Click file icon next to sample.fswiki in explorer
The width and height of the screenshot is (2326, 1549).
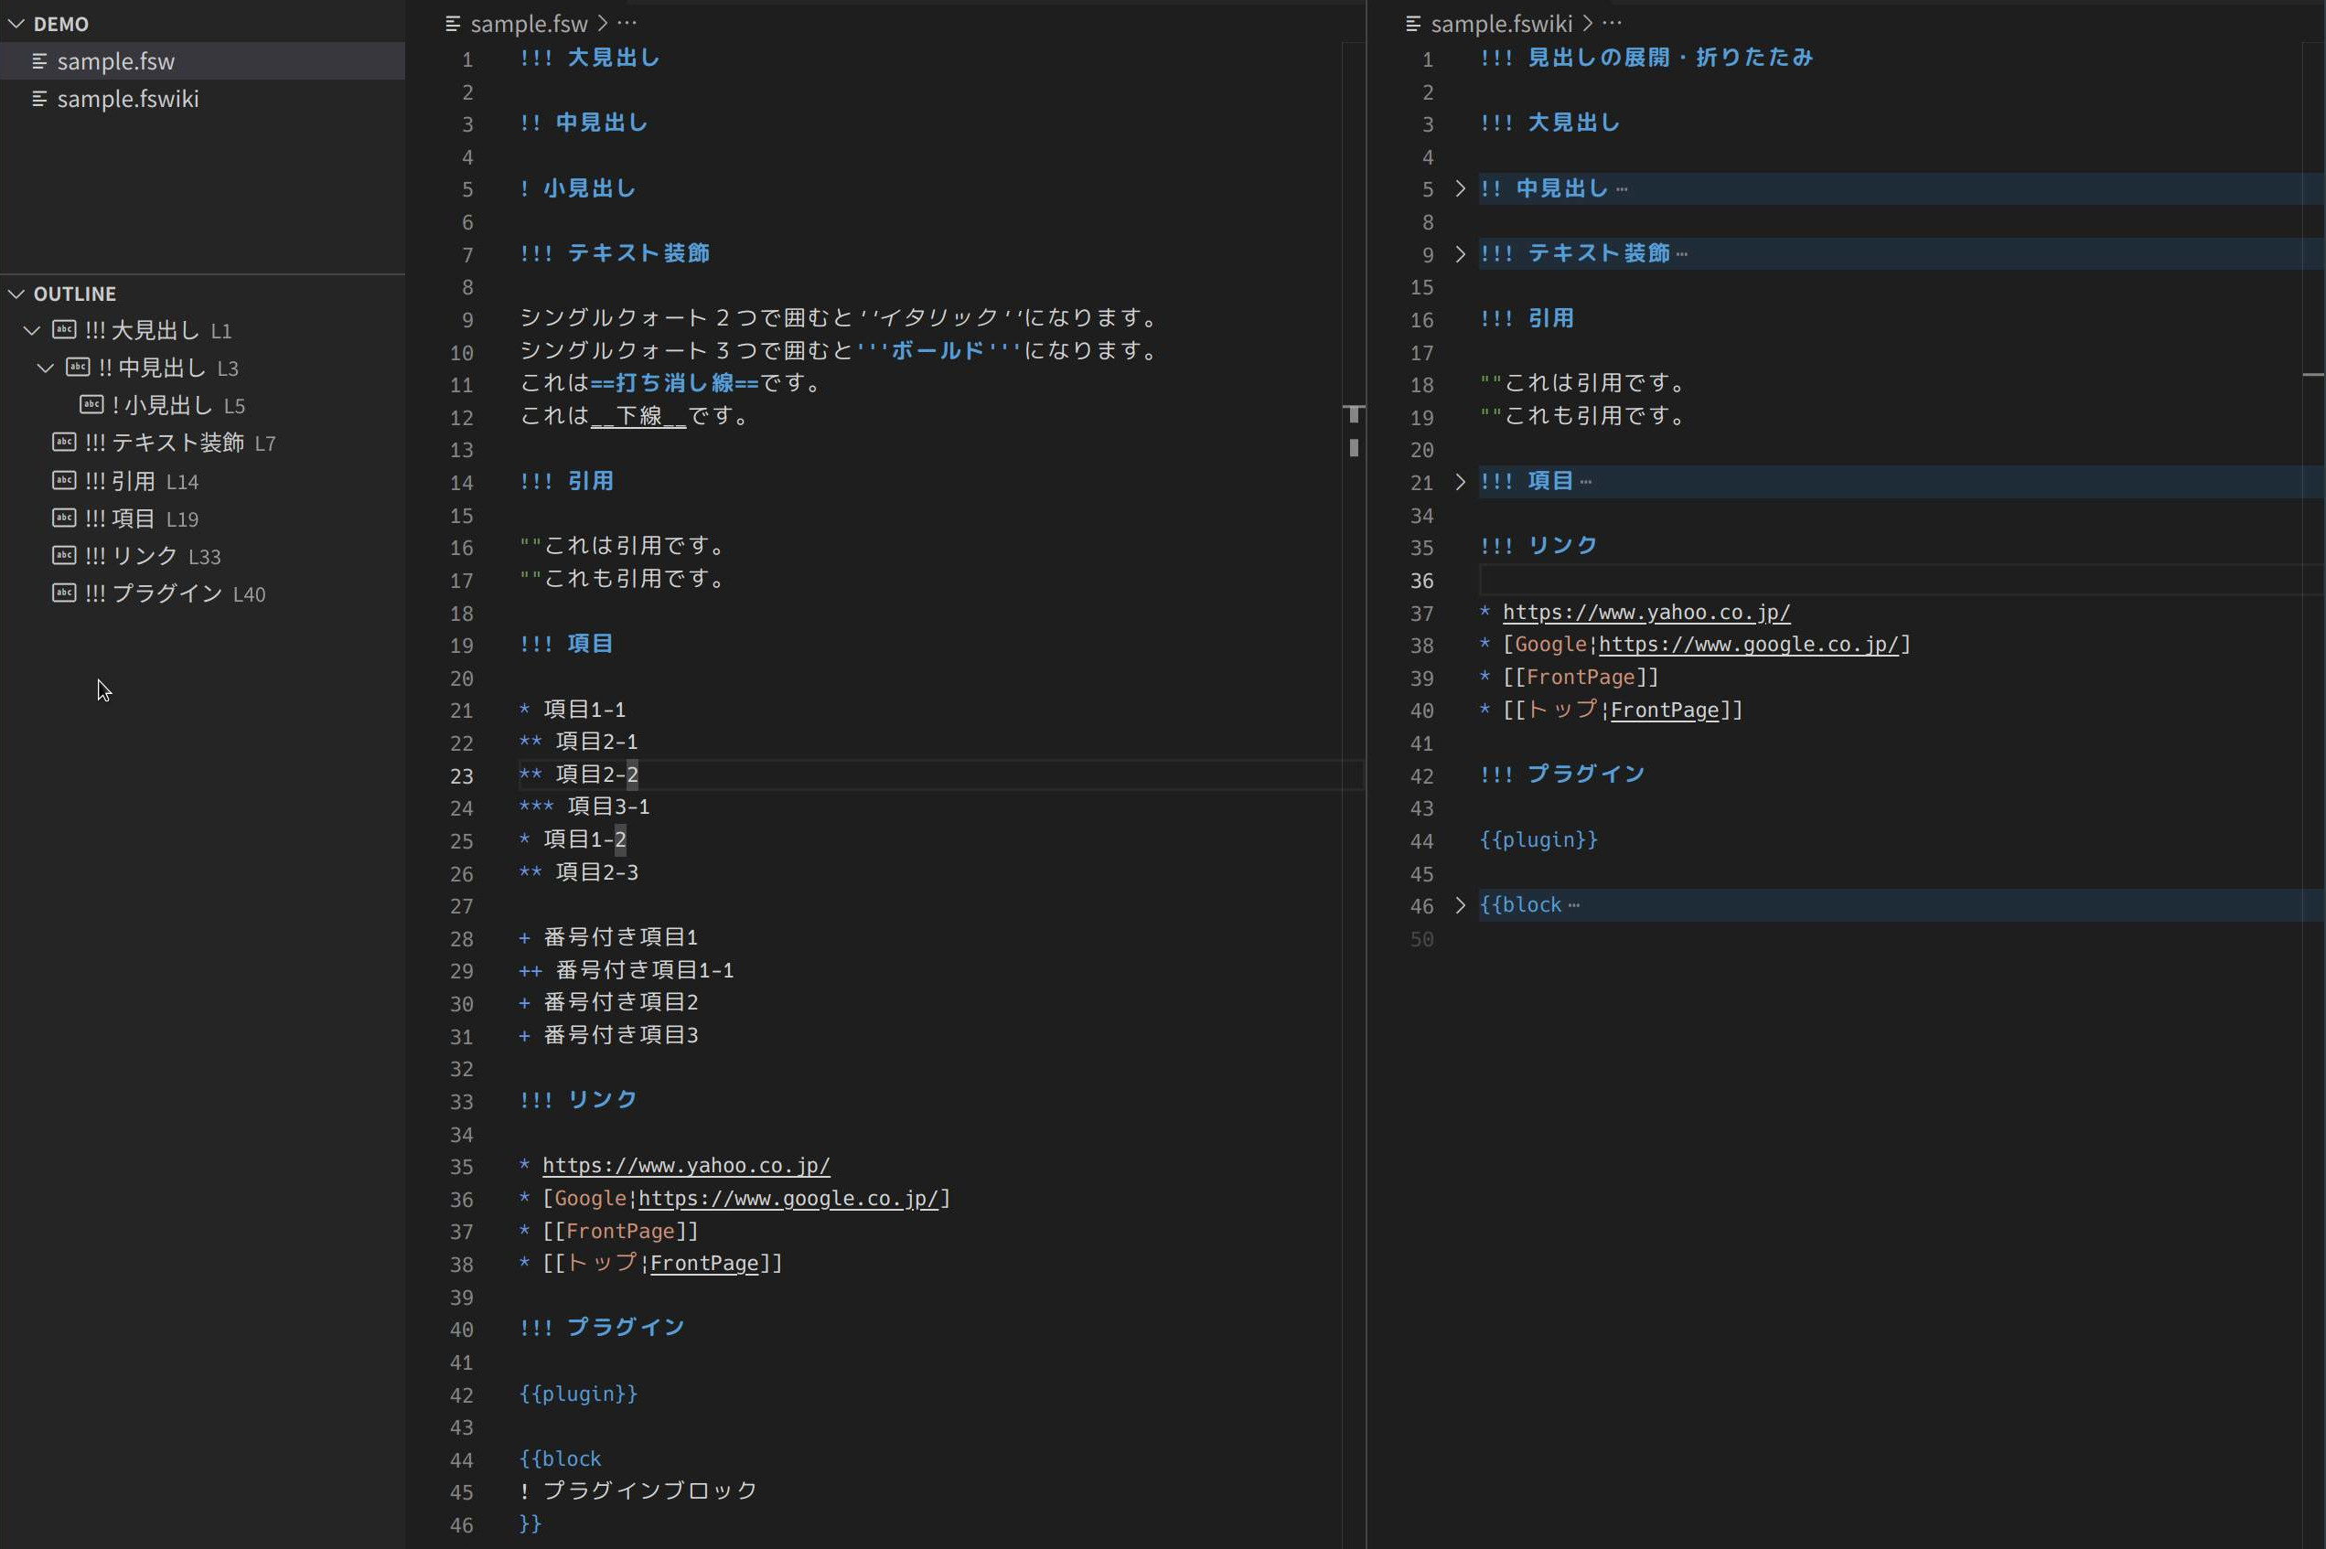click(x=39, y=99)
